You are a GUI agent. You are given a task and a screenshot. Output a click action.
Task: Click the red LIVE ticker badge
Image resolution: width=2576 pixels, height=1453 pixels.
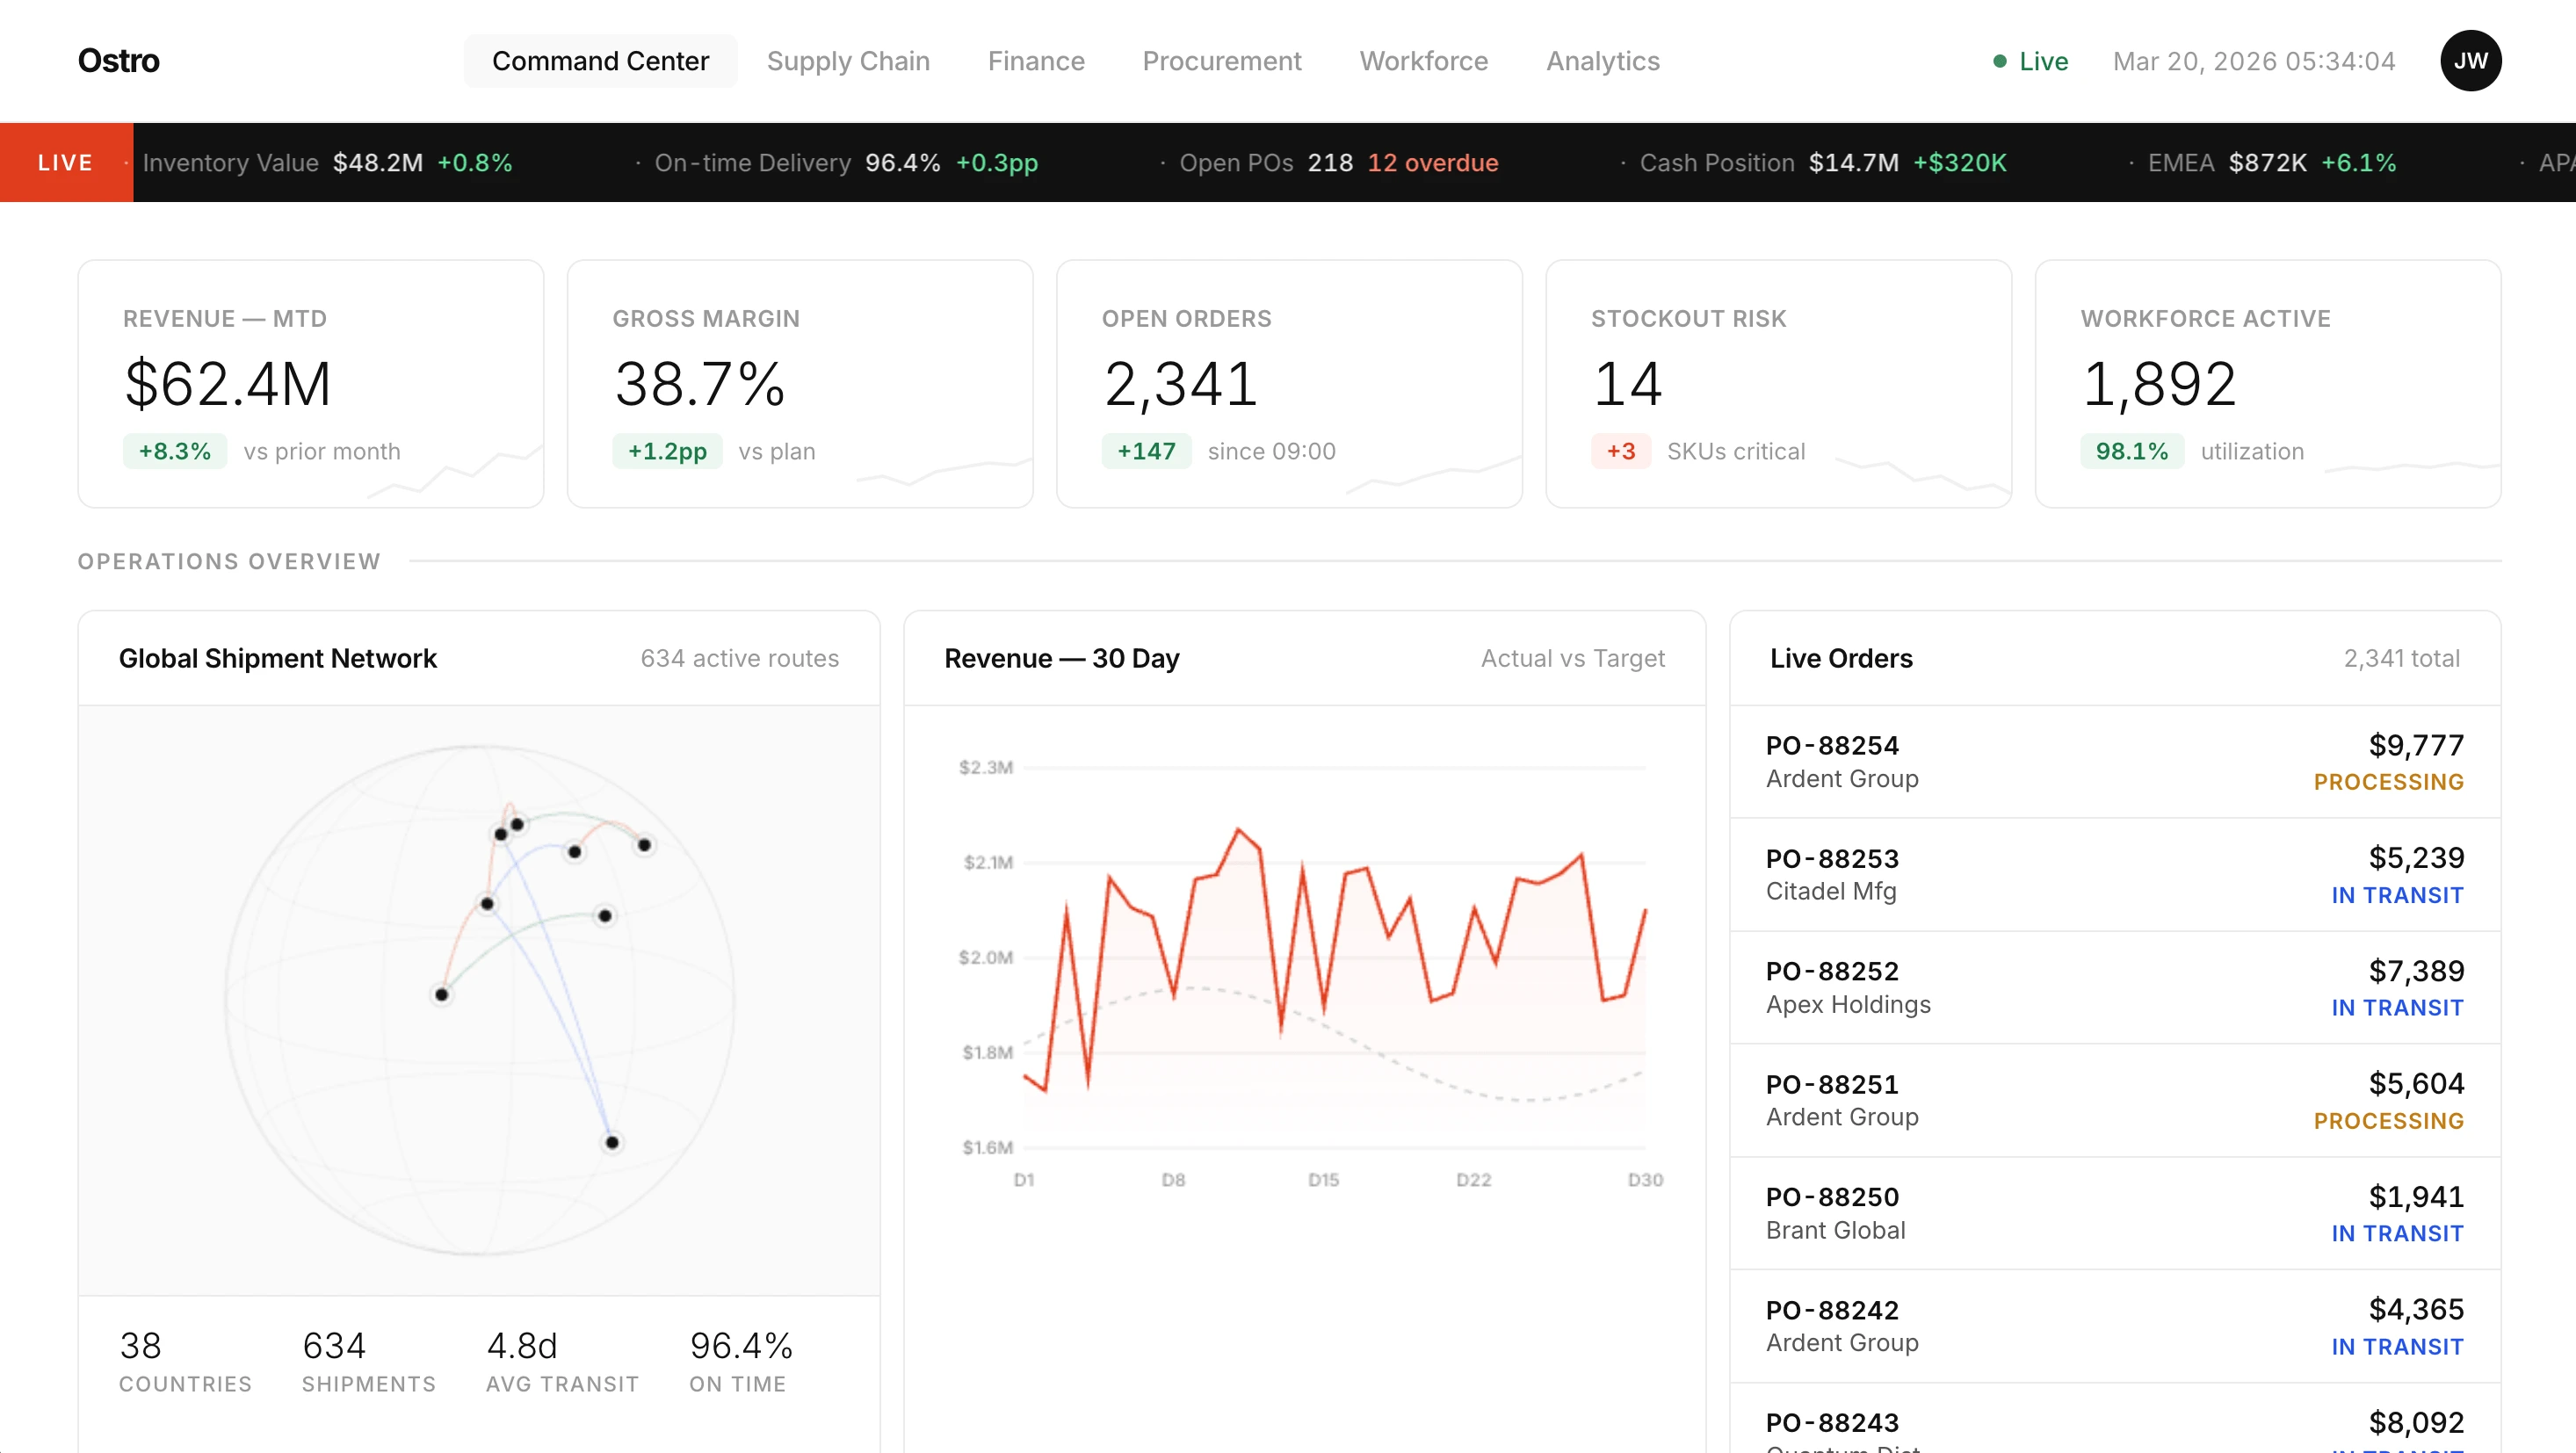[66, 162]
